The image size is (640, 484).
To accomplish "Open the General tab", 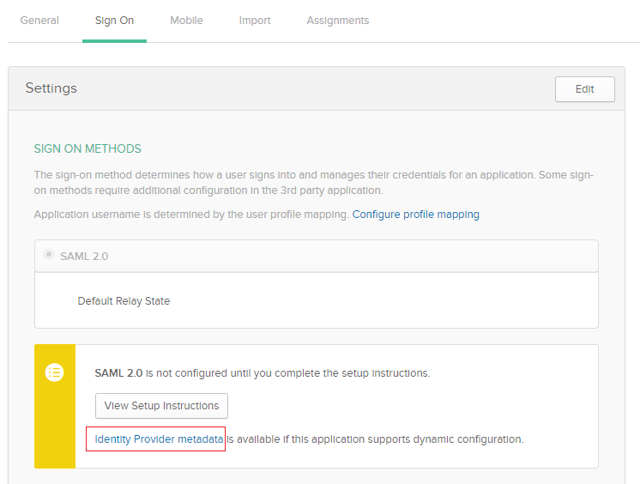I will point(39,21).
